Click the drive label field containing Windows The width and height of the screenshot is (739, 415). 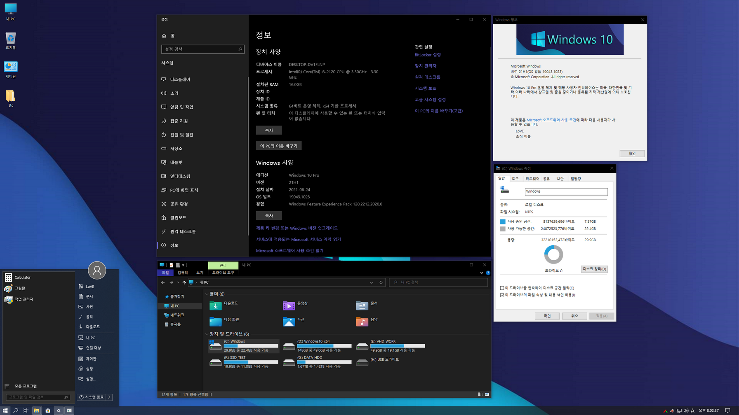[566, 191]
